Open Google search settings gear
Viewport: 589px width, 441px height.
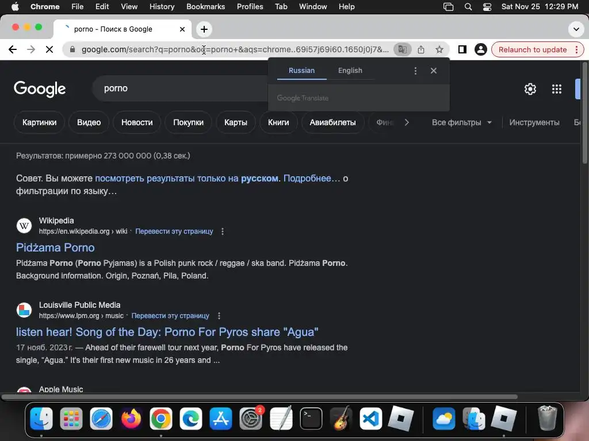(x=530, y=89)
